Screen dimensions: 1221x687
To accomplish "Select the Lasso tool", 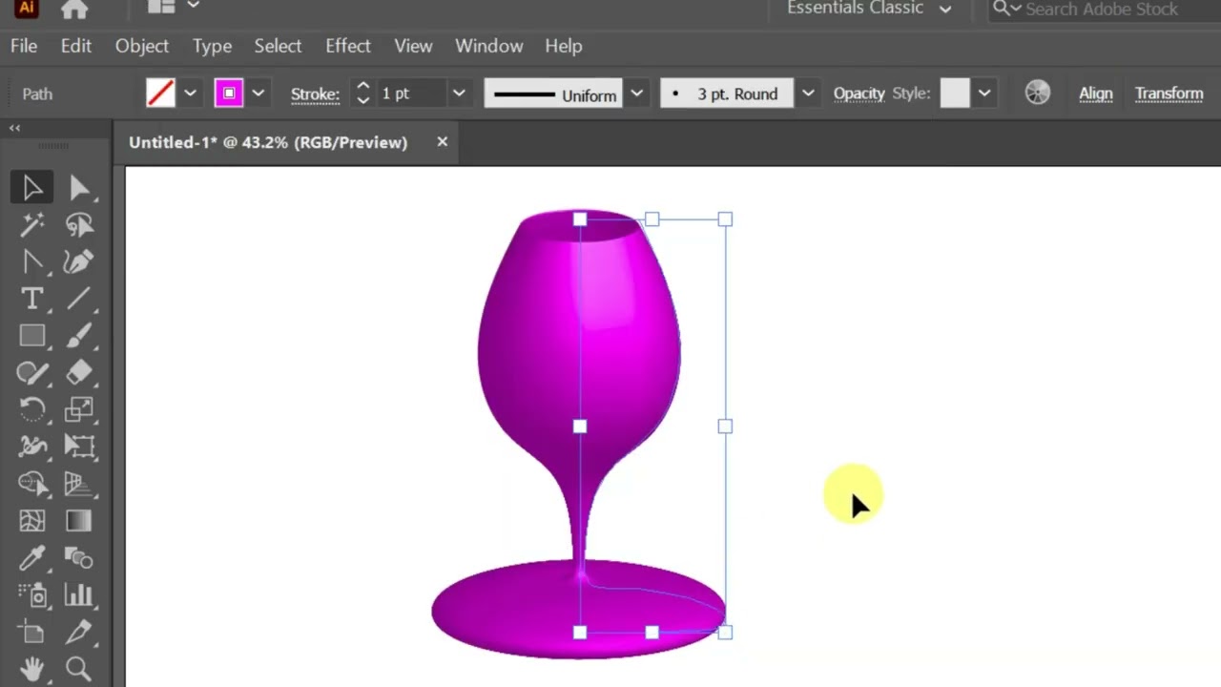I will pos(79,225).
